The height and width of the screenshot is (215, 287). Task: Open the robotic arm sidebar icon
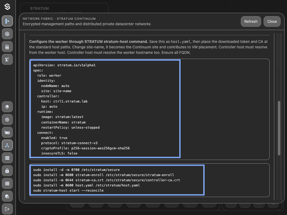[7, 59]
